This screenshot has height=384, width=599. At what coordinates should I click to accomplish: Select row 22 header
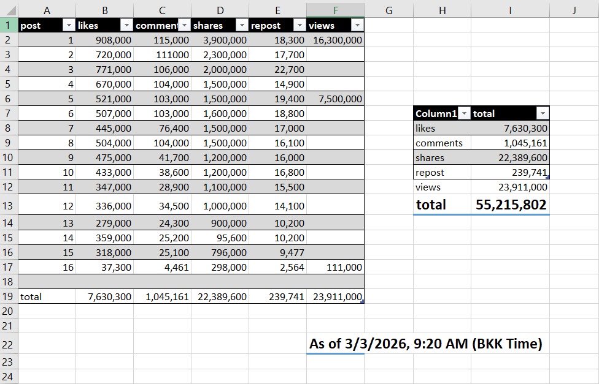click(x=9, y=344)
